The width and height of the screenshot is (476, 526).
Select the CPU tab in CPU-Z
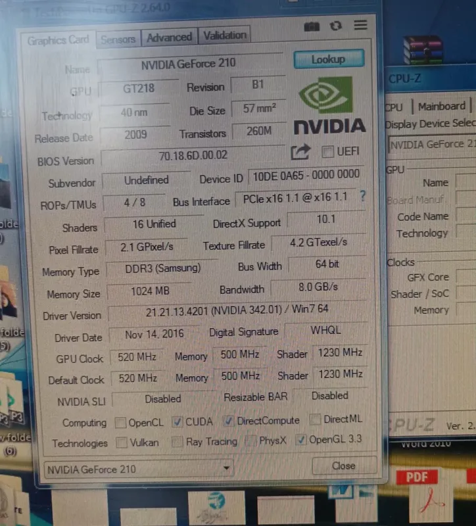[x=393, y=107]
